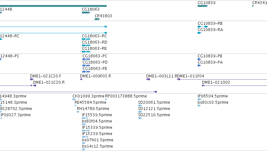Click the CG18063-RE transcript label
The image size is (267, 151).
click(94, 49)
